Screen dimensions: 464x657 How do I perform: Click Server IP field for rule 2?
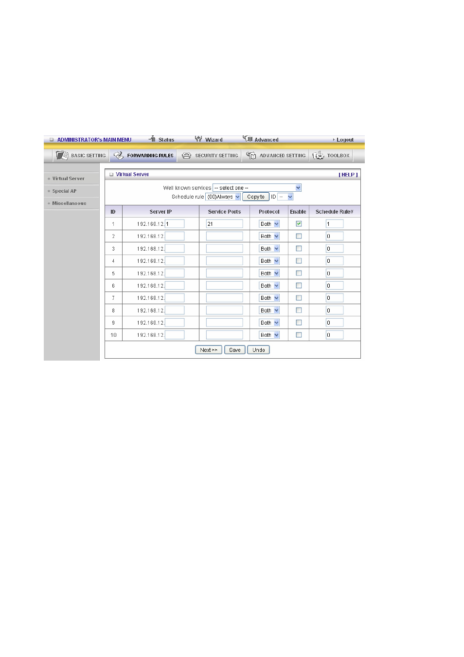175,236
